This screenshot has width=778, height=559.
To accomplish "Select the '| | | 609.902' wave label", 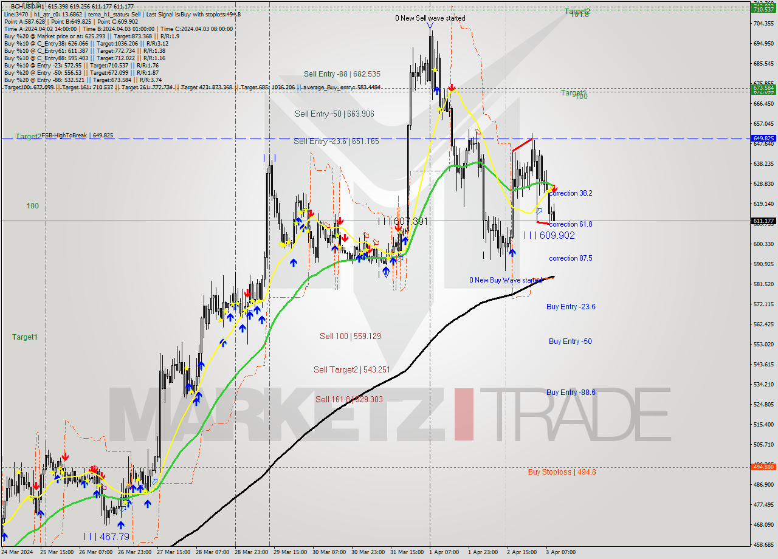I will 549,235.
